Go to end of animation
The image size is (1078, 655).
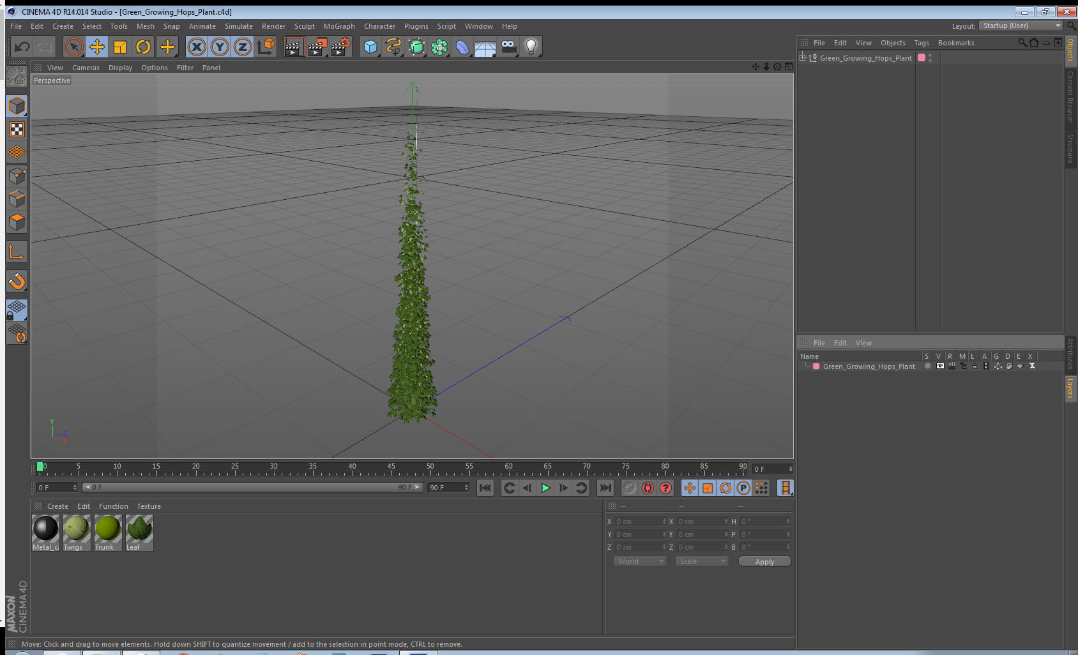coord(605,488)
